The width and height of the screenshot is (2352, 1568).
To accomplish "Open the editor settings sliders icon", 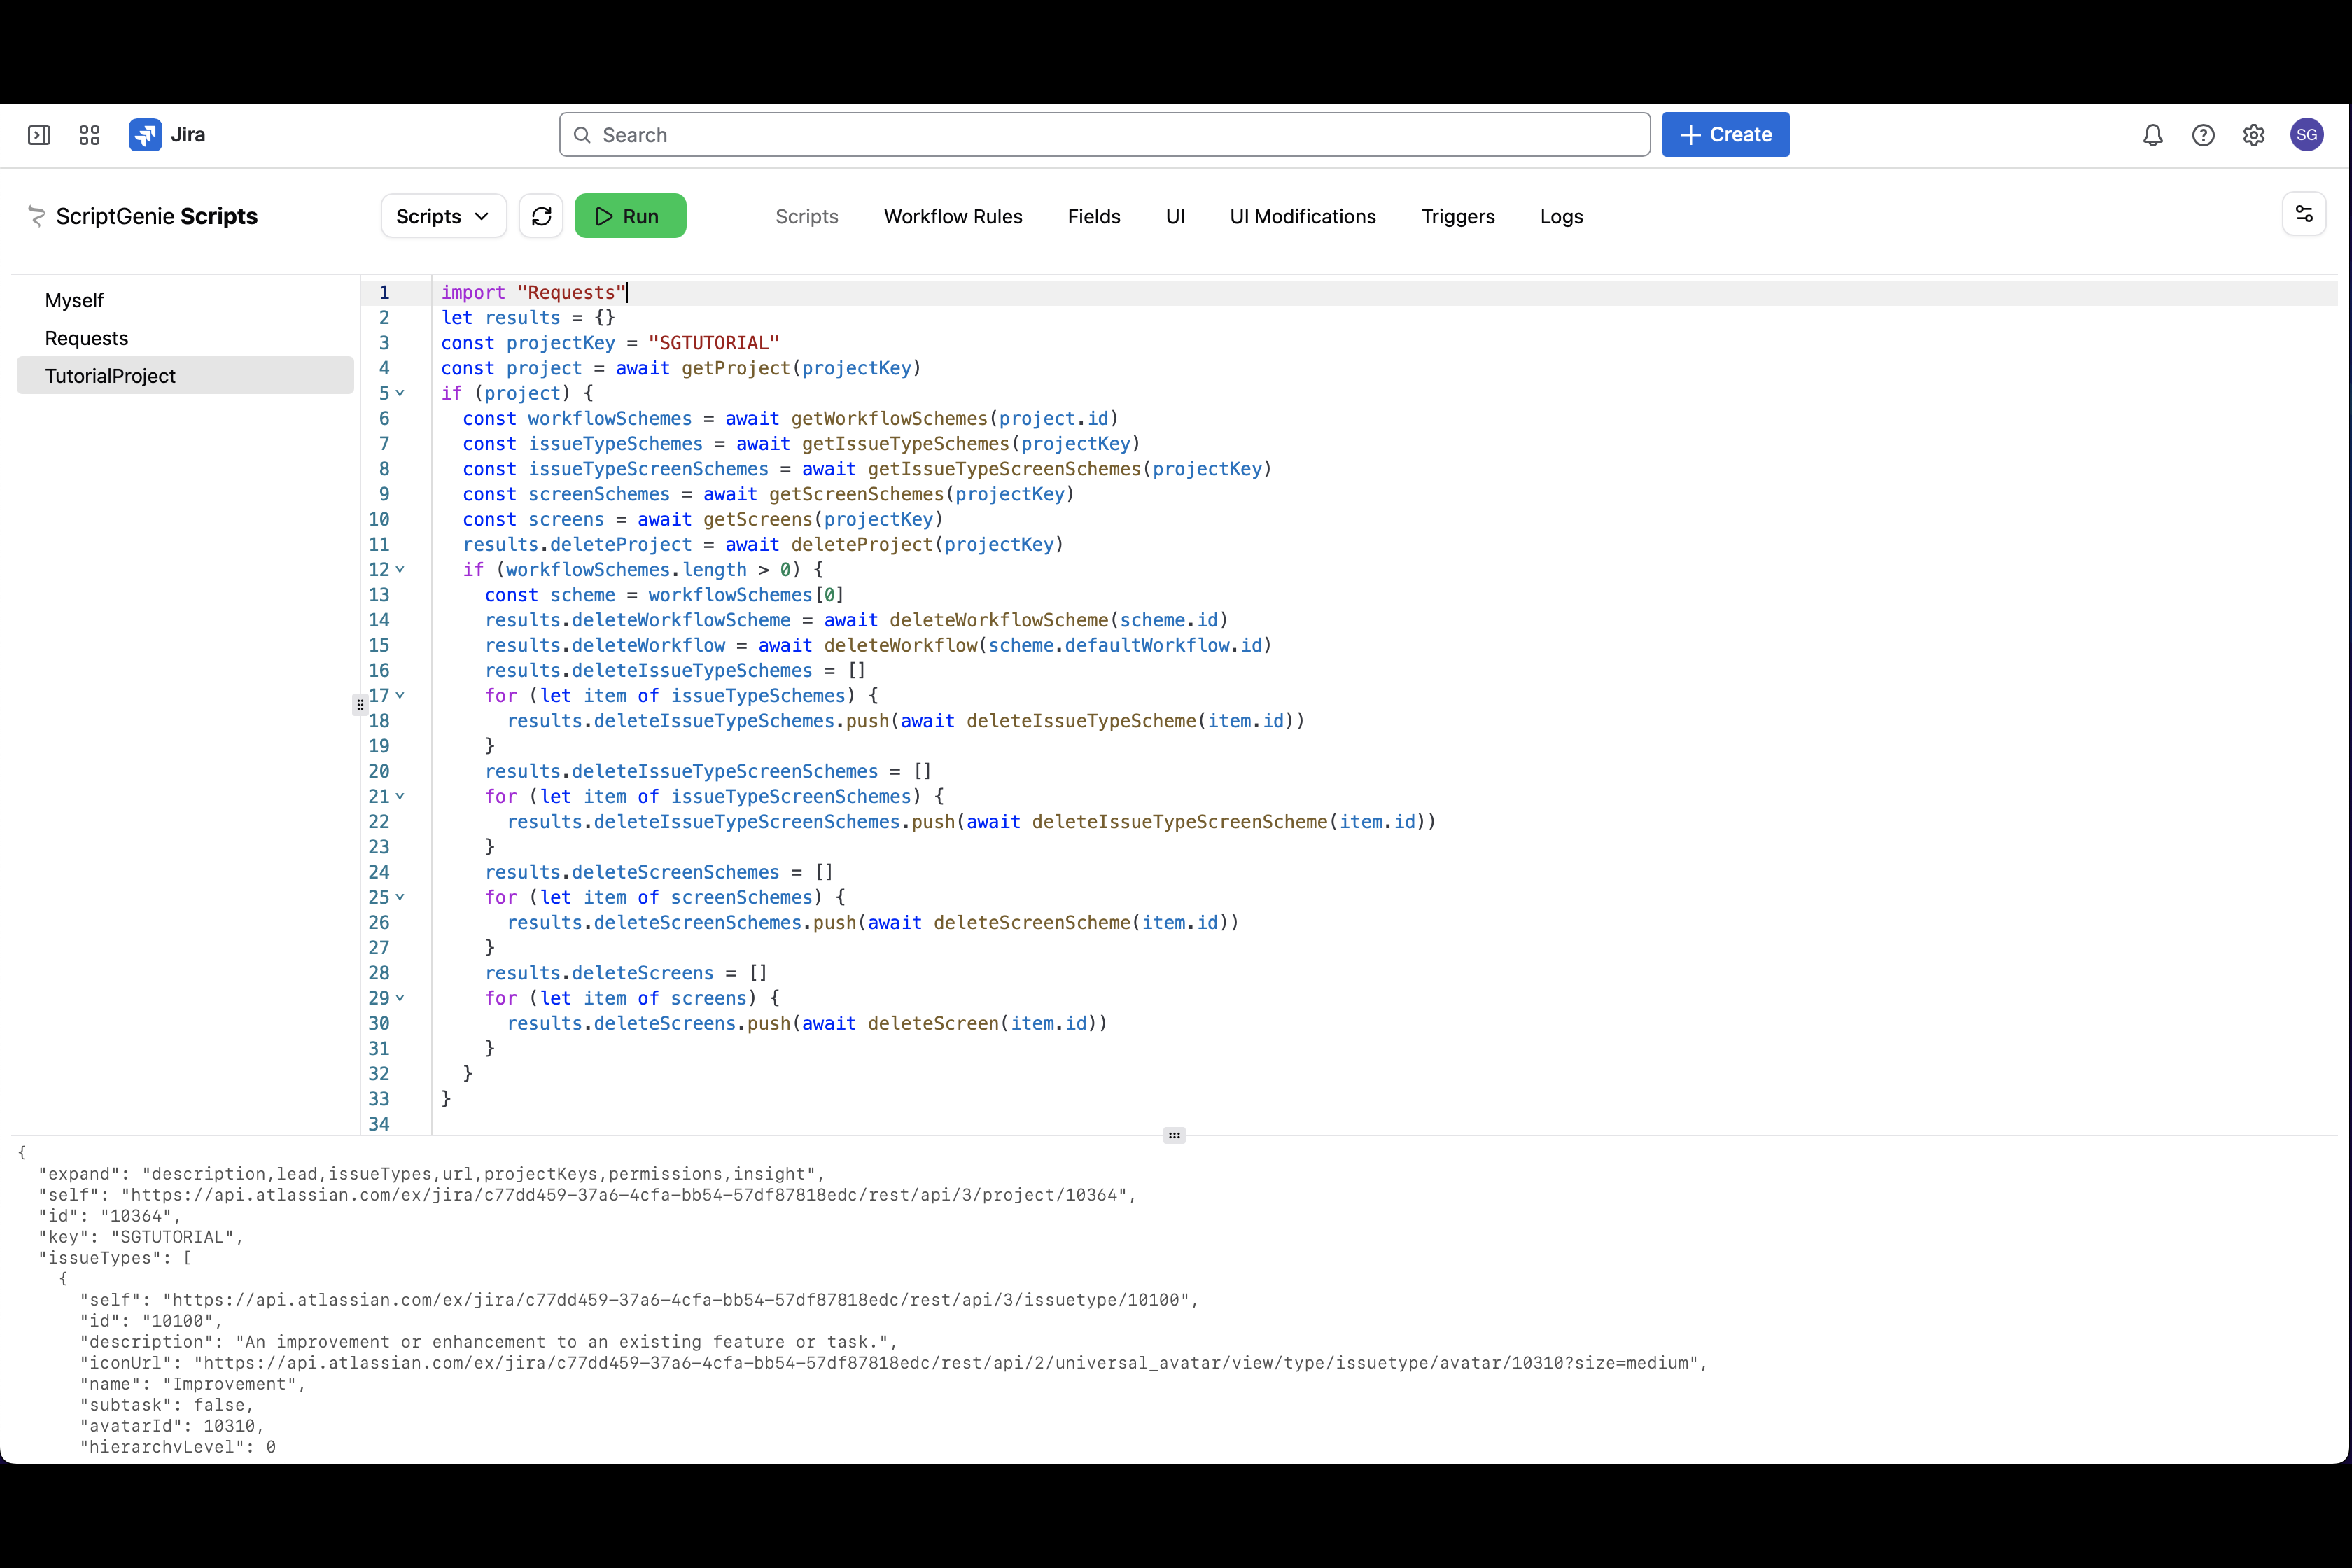I will [x=2303, y=214].
